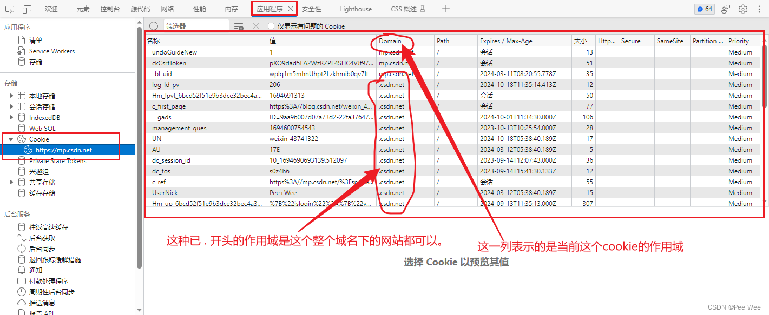Open the issues counter badge showing 64
This screenshot has height=315, width=769.
[x=705, y=9]
